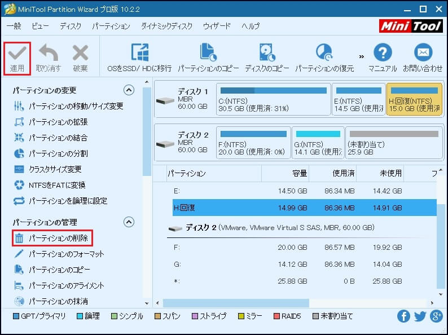Click the 破棄 (Discard) X button
Image resolution: width=448 pixels, height=335 pixels.
[x=80, y=59]
